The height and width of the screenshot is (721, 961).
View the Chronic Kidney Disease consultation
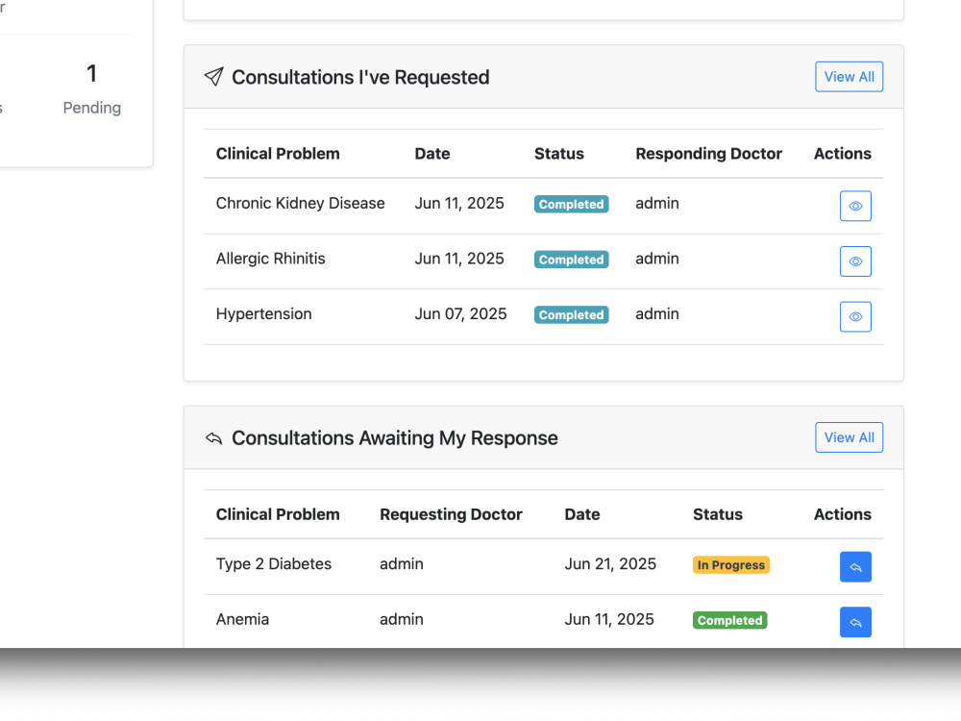point(855,206)
